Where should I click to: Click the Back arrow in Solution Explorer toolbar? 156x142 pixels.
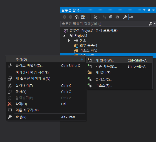(x=65, y=17)
